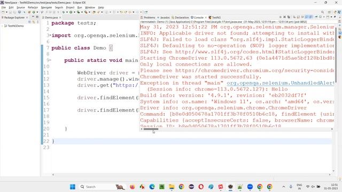Screen dimensions: 342x192
Task: Open the Debug button dropdown arrow
Action: tap(67, 12)
